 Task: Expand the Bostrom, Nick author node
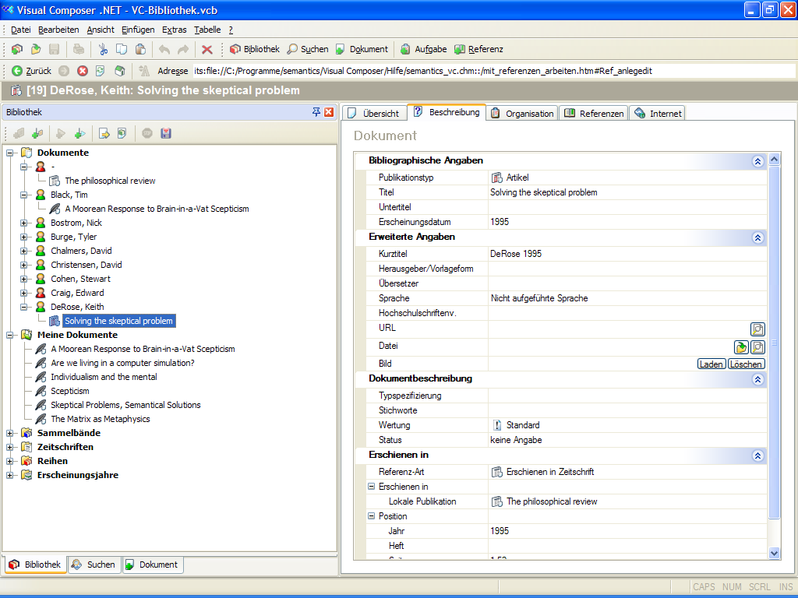point(24,223)
